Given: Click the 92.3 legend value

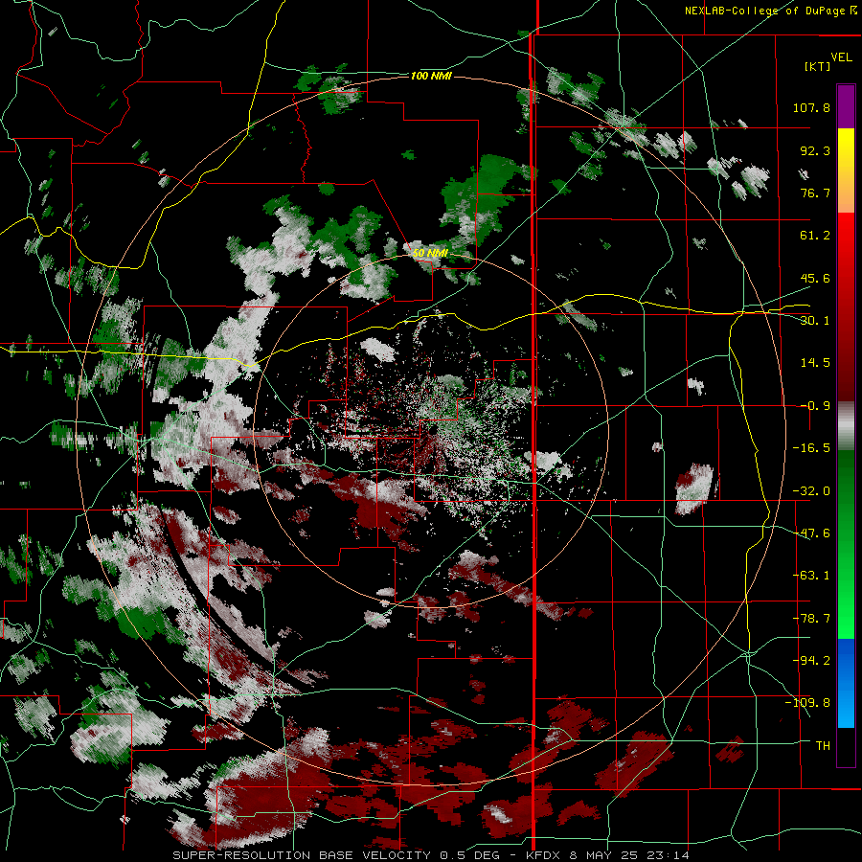Looking at the screenshot, I should (x=815, y=150).
